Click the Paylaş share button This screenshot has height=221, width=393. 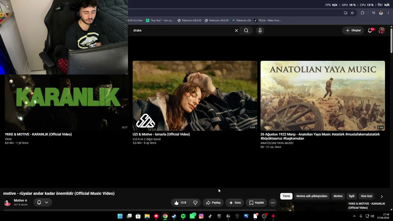pyautogui.click(x=213, y=203)
